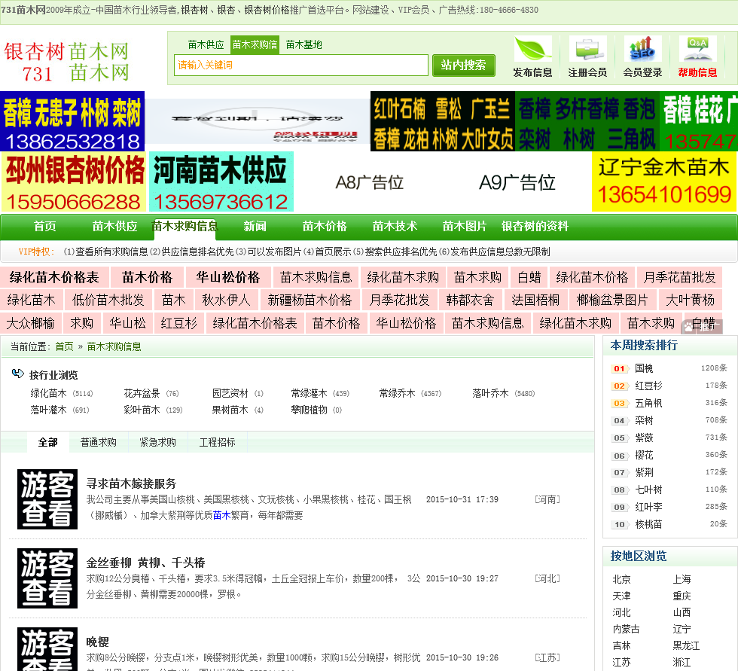Click 核桃苗 in weekly search ranking
The image size is (738, 671).
point(648,524)
